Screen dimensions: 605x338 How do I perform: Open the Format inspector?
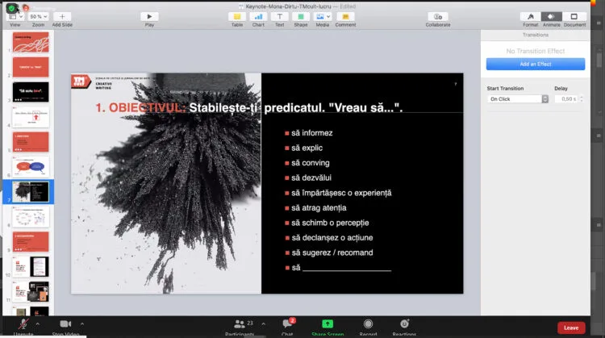531,17
